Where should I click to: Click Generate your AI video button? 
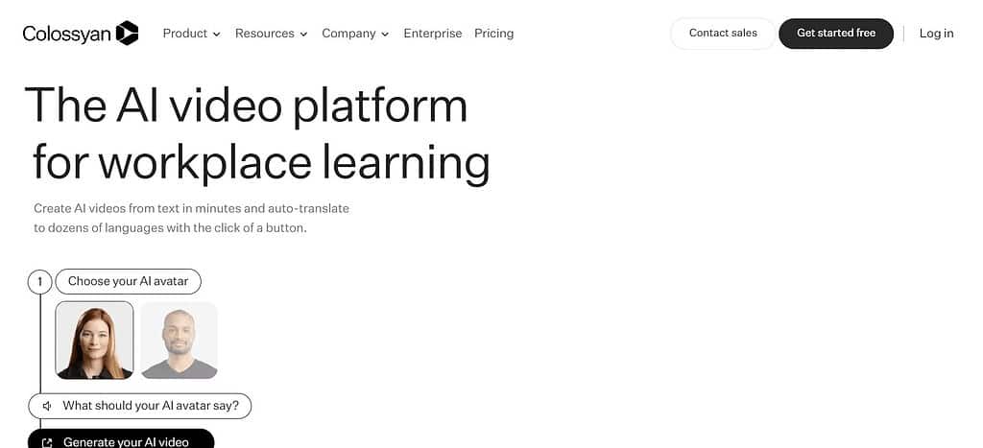click(x=121, y=440)
